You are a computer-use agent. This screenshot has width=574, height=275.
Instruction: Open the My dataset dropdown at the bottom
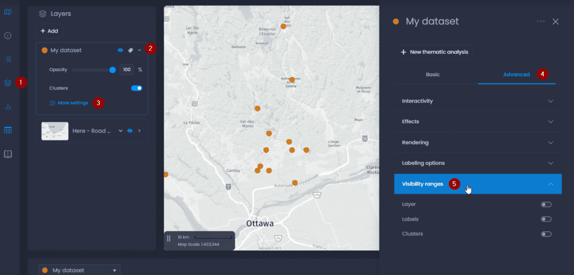(x=80, y=271)
